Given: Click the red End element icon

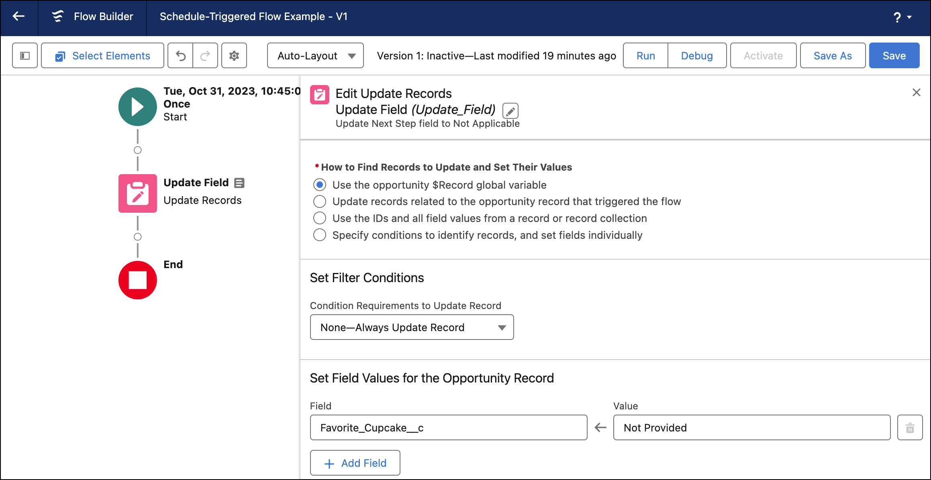Looking at the screenshot, I should coord(137,280).
